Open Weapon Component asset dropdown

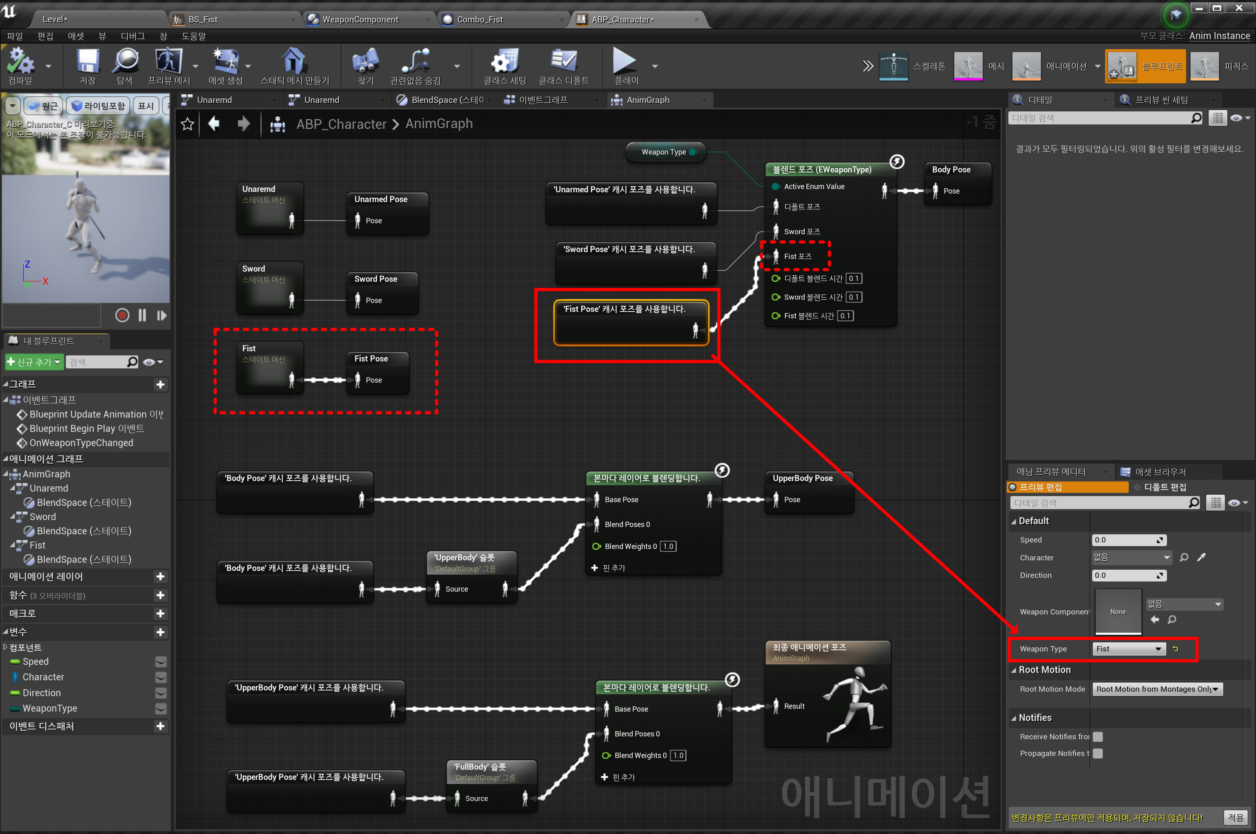1184,604
